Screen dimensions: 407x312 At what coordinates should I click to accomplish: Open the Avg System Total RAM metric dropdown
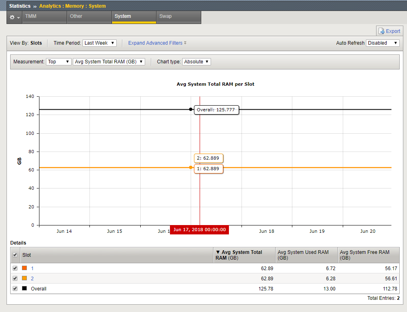[109, 62]
